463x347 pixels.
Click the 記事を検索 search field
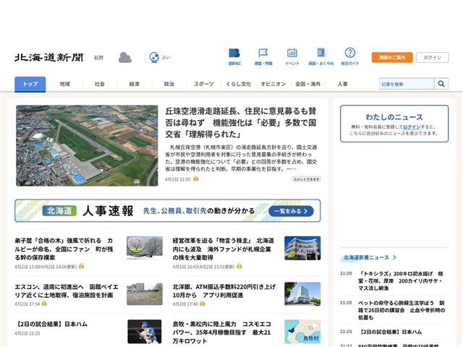[407, 84]
